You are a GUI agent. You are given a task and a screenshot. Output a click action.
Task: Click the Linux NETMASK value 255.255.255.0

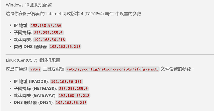[73, 89]
